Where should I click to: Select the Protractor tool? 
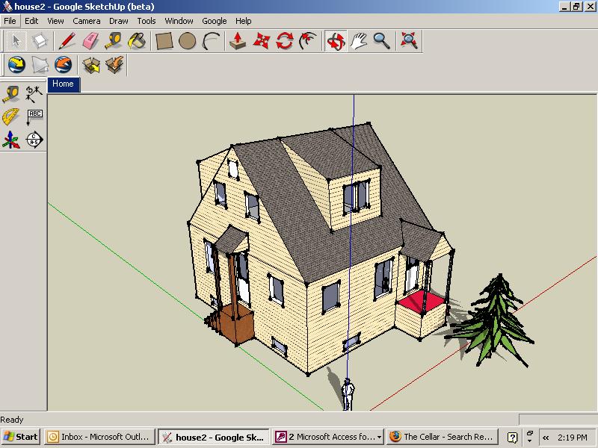tap(11, 116)
